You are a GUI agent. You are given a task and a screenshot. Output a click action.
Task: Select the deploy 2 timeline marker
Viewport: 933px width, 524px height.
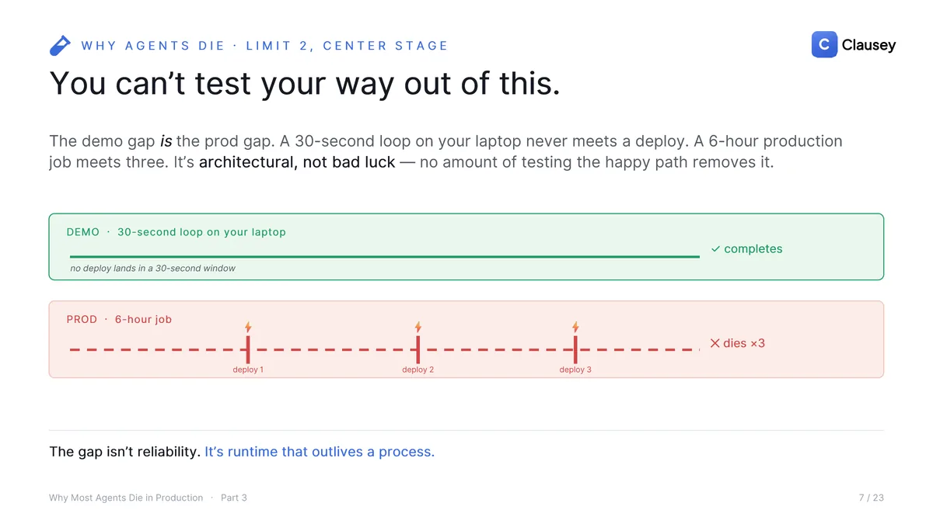(418, 349)
